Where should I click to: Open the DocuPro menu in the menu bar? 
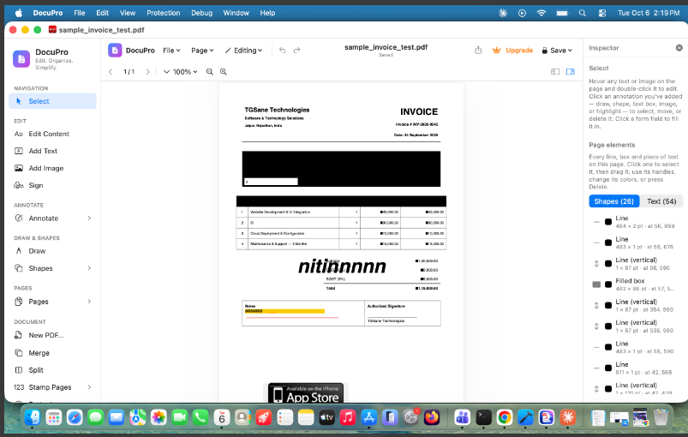pyautogui.click(x=48, y=13)
